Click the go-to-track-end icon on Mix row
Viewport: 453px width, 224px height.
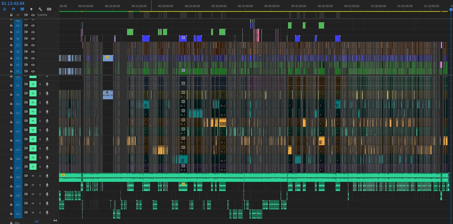click(x=55, y=221)
